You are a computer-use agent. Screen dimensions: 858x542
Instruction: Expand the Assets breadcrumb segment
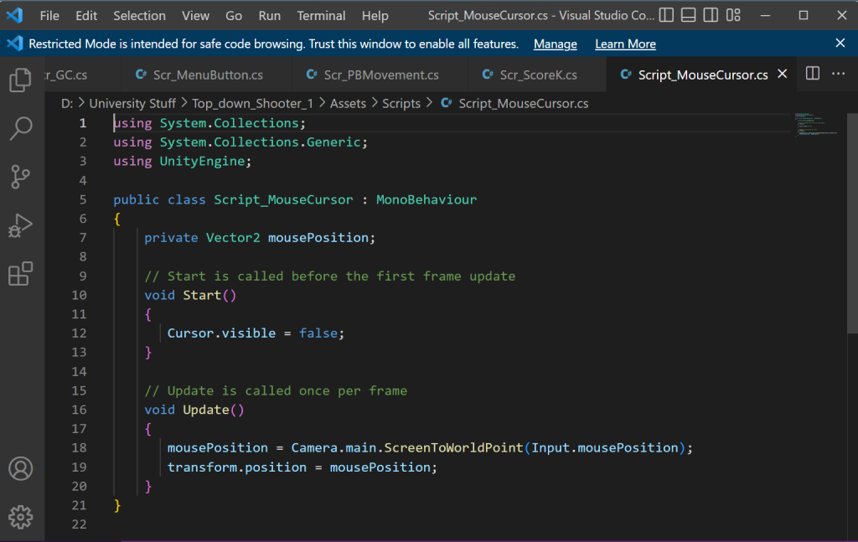348,103
